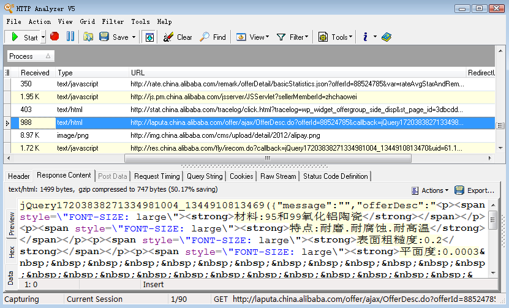Open a saved log via folder icon
The image size is (509, 308).
pos(88,37)
